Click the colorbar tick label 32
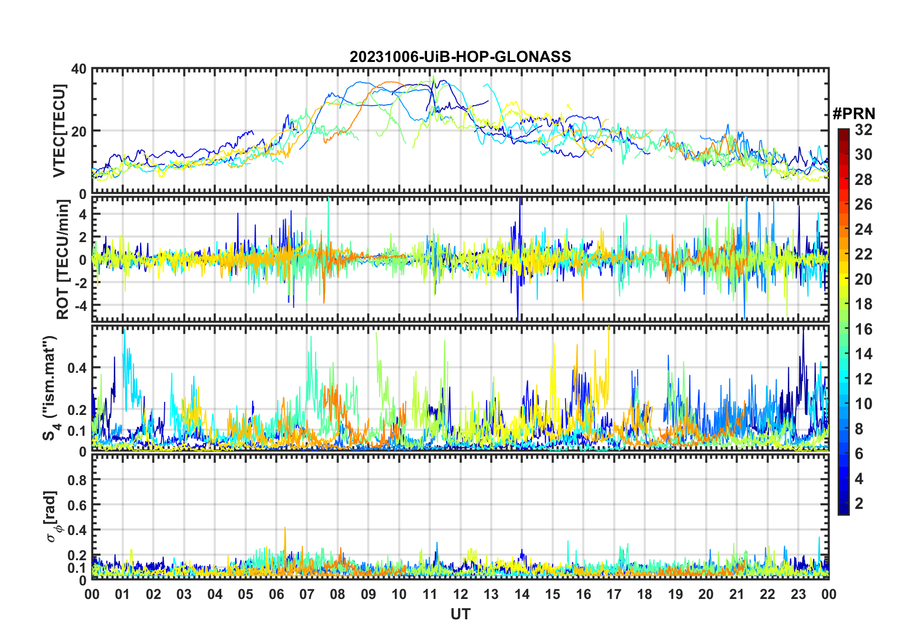The image size is (921, 644). click(x=863, y=130)
